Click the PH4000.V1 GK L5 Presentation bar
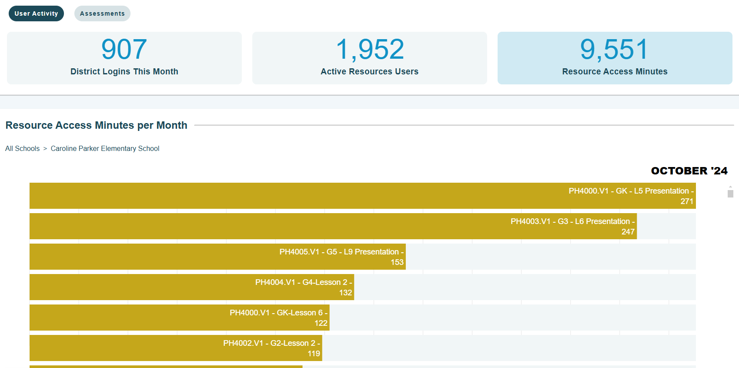This screenshot has height=368, width=739. point(363,196)
